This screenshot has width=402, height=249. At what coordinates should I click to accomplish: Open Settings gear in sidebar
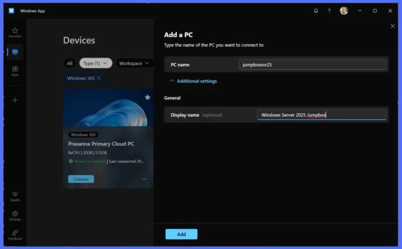pyautogui.click(x=15, y=216)
